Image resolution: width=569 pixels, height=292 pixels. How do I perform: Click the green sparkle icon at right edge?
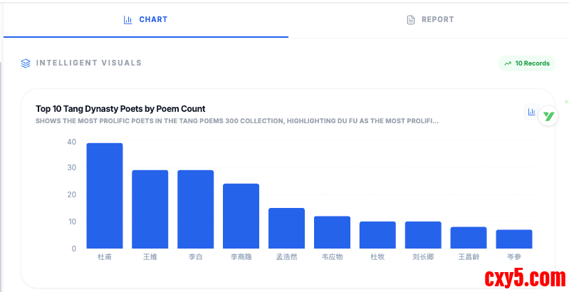(566, 102)
